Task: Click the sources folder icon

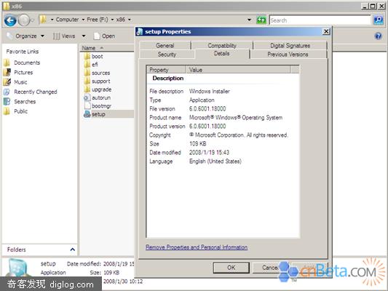Action: tap(87, 73)
